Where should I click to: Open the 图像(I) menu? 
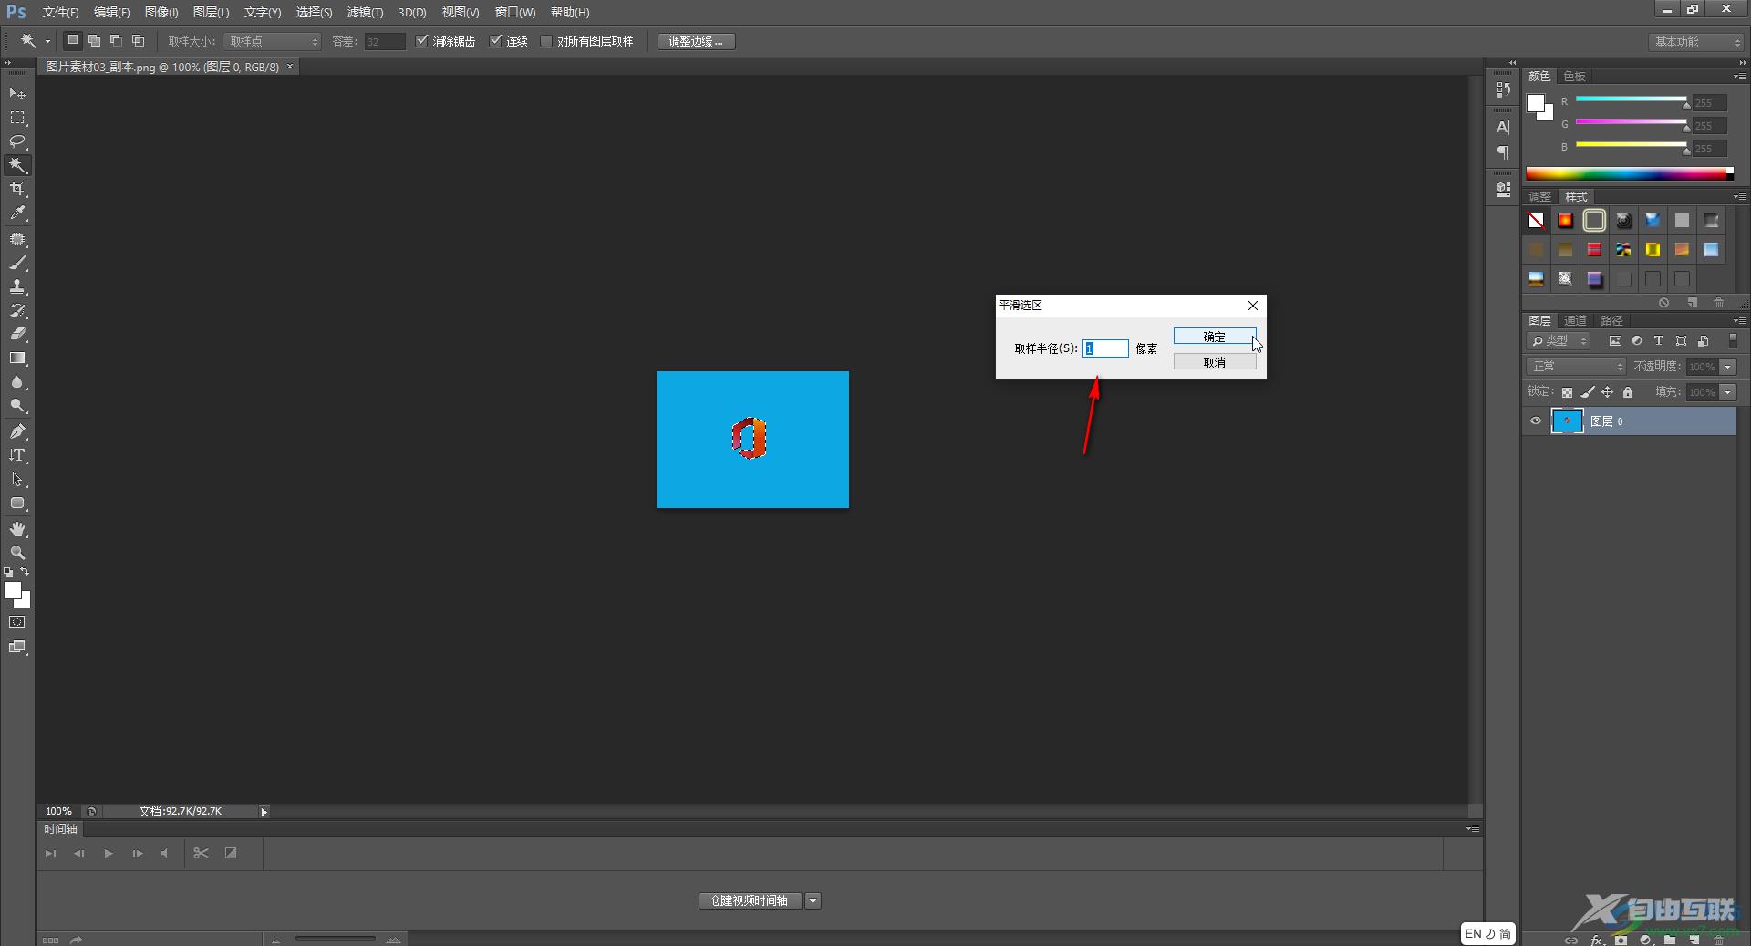161,12
